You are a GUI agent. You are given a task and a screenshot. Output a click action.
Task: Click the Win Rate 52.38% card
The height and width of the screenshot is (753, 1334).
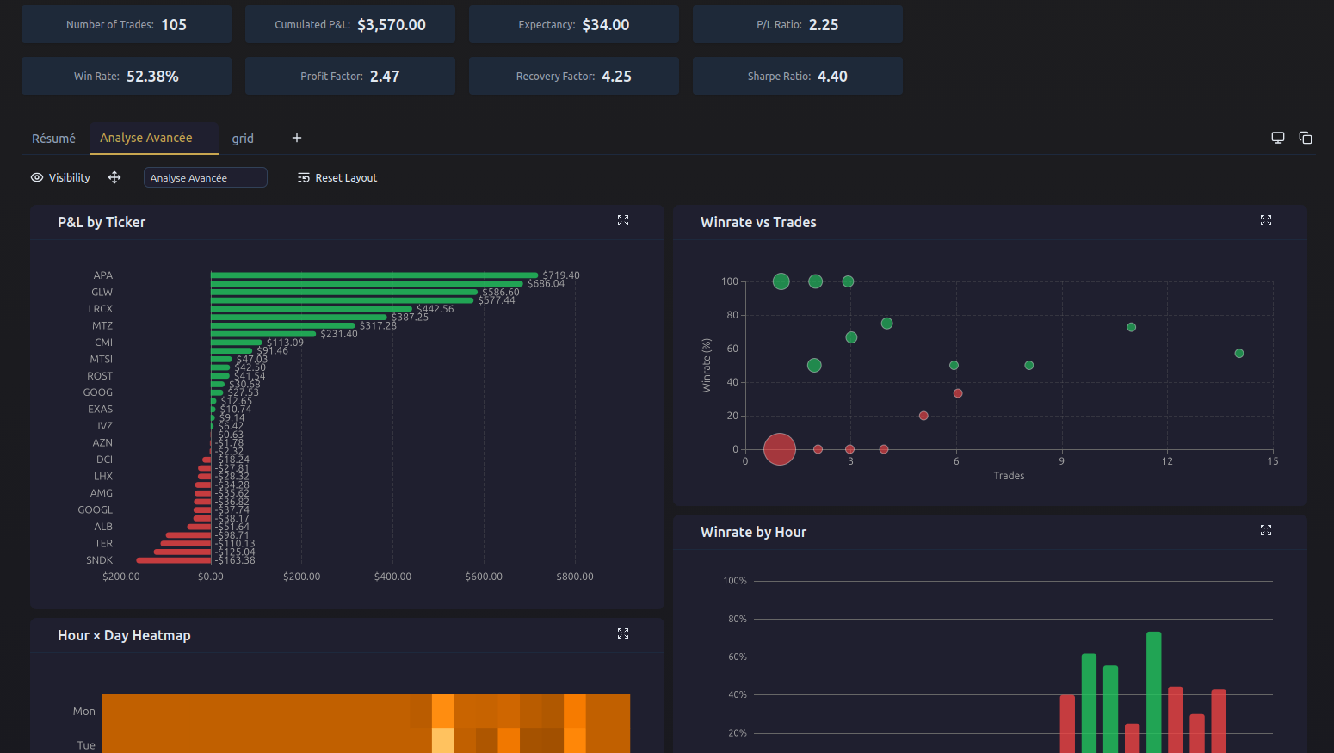(127, 76)
